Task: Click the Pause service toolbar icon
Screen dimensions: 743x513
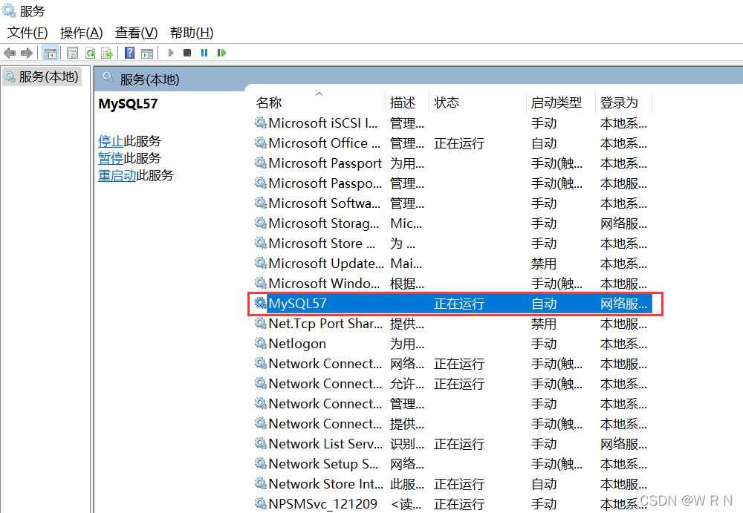Action: click(x=204, y=53)
